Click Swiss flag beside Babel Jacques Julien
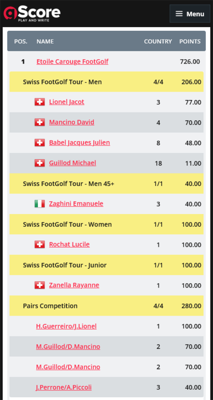Screen dimensions: 213x400 pos(40,143)
